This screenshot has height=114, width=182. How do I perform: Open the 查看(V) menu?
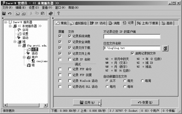click(x=47, y=8)
